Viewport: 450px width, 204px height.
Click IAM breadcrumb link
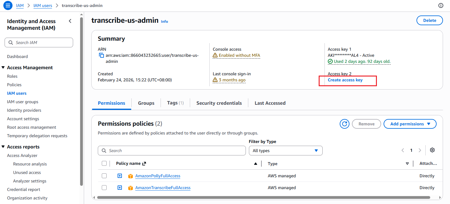click(20, 5)
